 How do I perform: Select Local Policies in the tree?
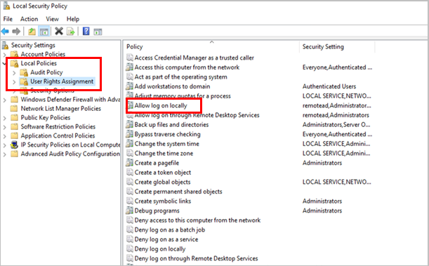click(x=39, y=63)
